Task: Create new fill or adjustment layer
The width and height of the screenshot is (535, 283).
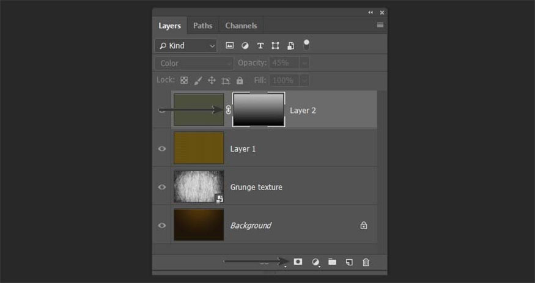Action: [315, 262]
